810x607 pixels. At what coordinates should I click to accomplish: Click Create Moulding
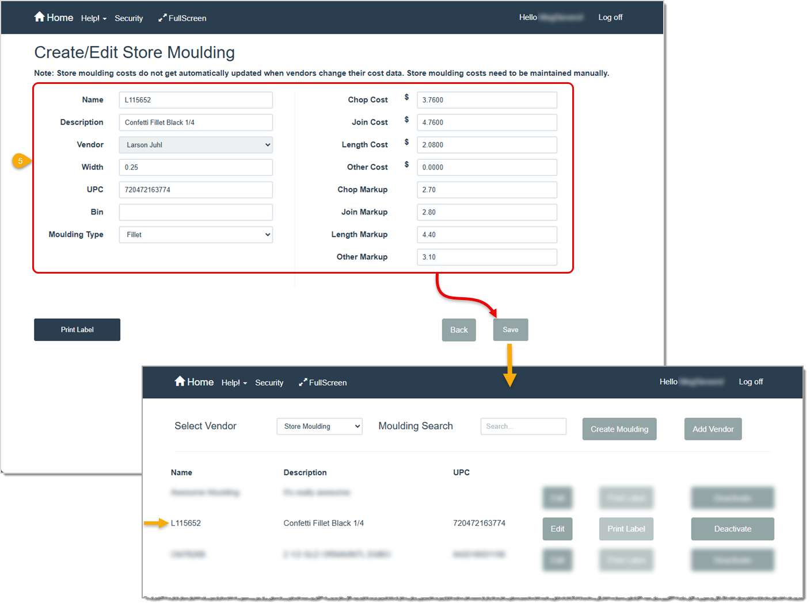(619, 429)
